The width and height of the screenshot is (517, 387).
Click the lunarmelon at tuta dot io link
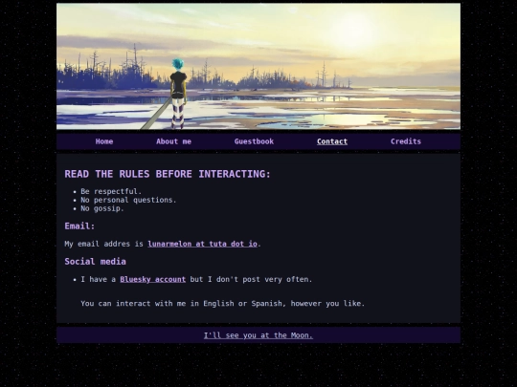[x=202, y=244]
